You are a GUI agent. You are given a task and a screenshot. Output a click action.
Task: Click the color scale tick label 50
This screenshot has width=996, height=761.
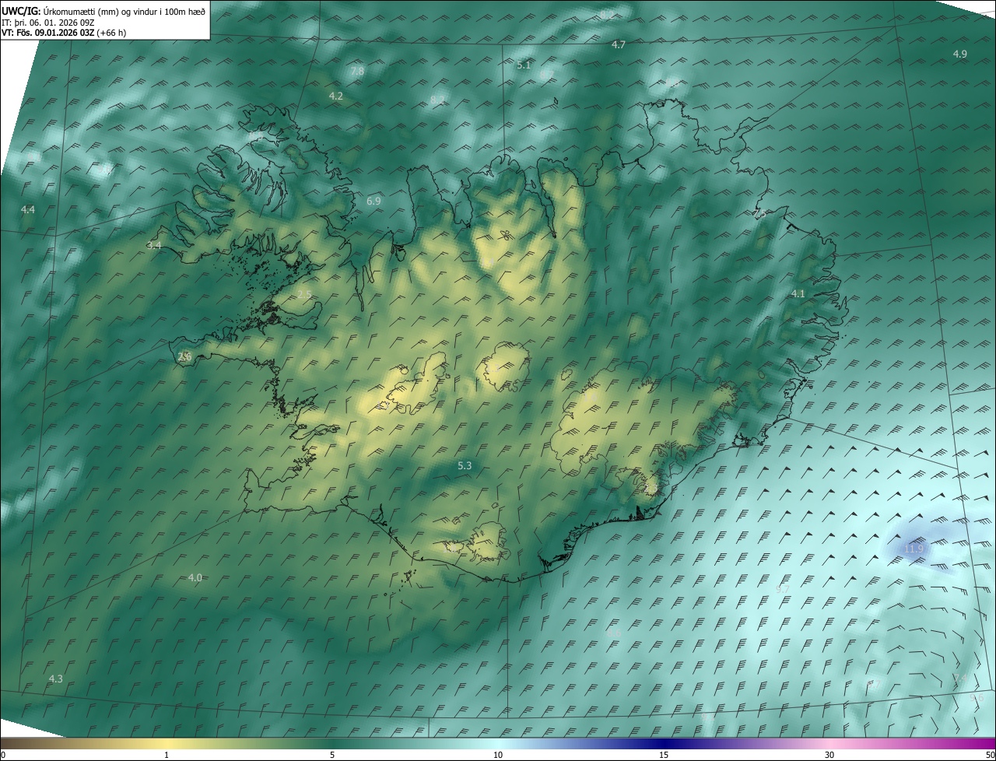tap(990, 756)
